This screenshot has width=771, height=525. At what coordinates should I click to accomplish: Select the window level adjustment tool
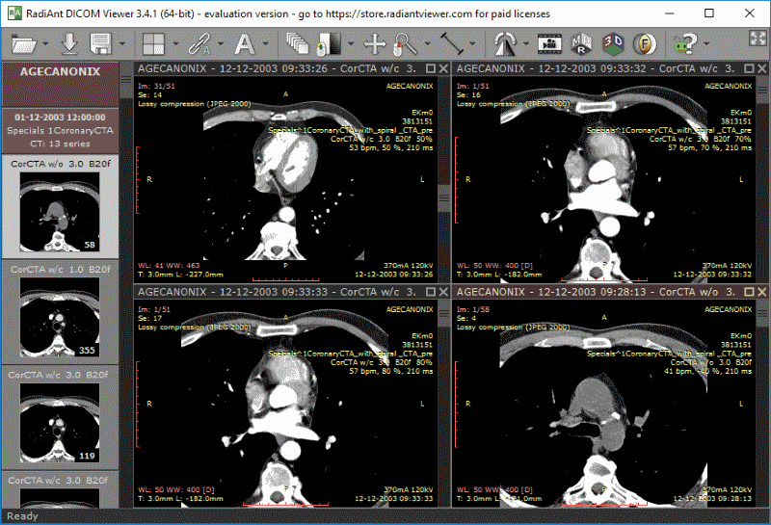pyautogui.click(x=330, y=43)
